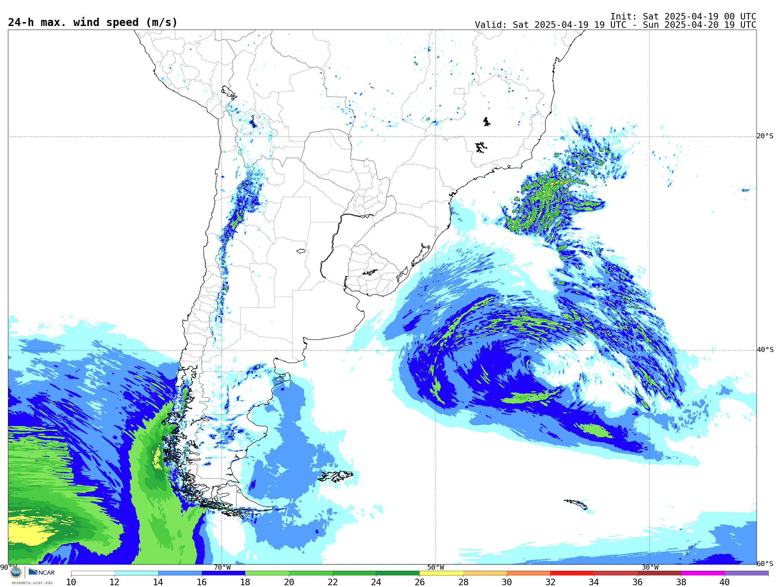The height and width of the screenshot is (587, 780).
Task: Click the NCAR logo
Action: click(x=42, y=572)
